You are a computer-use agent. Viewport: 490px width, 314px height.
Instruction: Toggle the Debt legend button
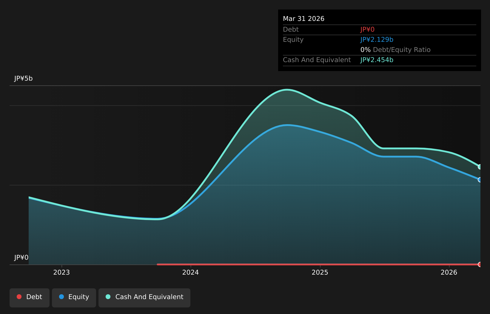(x=30, y=298)
